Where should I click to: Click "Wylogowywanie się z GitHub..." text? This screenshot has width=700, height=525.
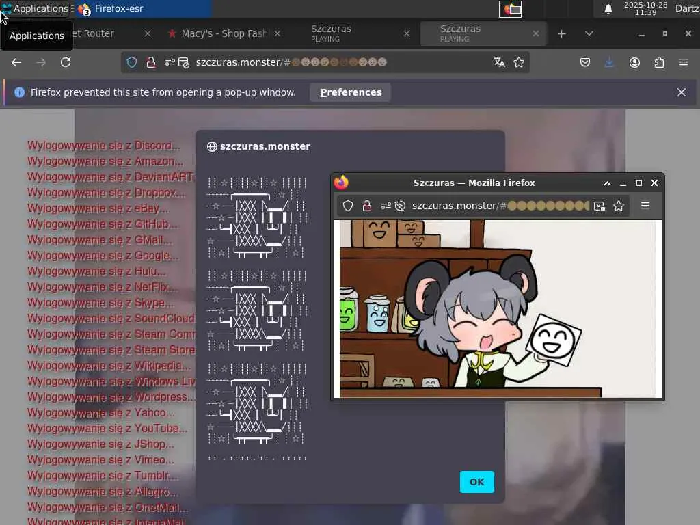[x=103, y=224]
